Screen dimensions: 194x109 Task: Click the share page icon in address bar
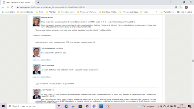pos(176,7)
